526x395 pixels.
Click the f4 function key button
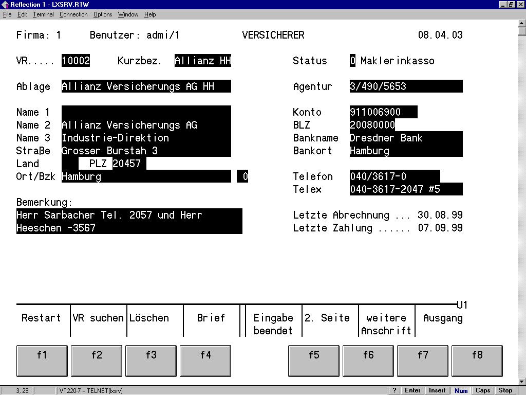(205, 361)
